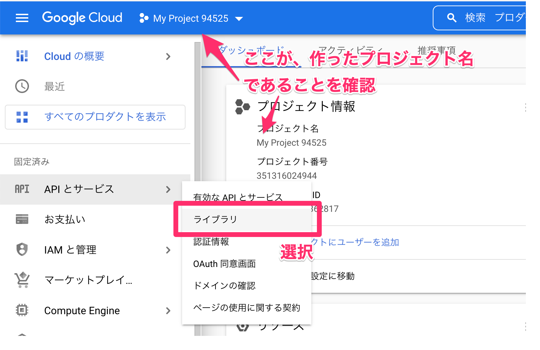Click the Google Cloud logo

[x=82, y=18]
